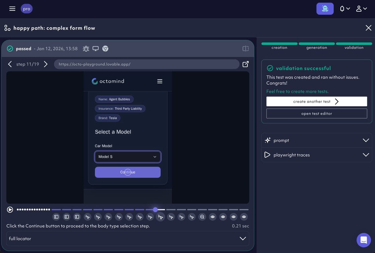Click the creation progress stage
The height and width of the screenshot is (253, 375).
279,46
